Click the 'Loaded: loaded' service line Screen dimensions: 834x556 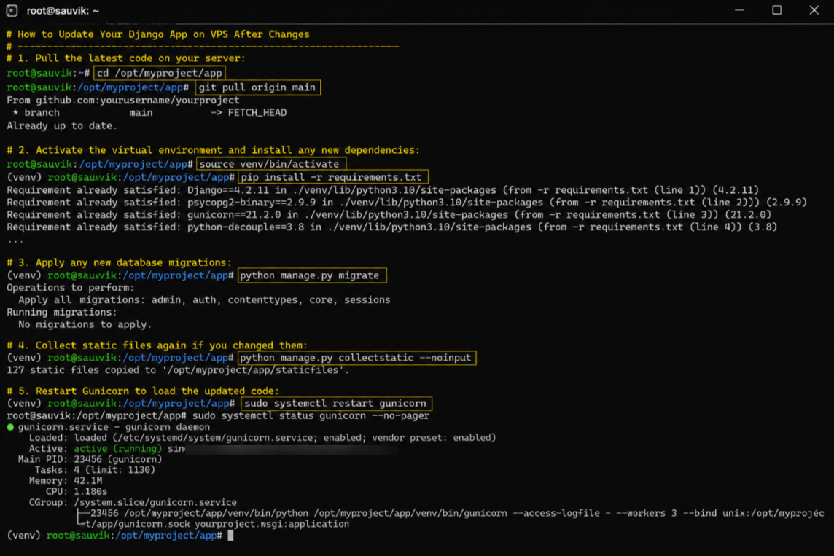(262, 437)
